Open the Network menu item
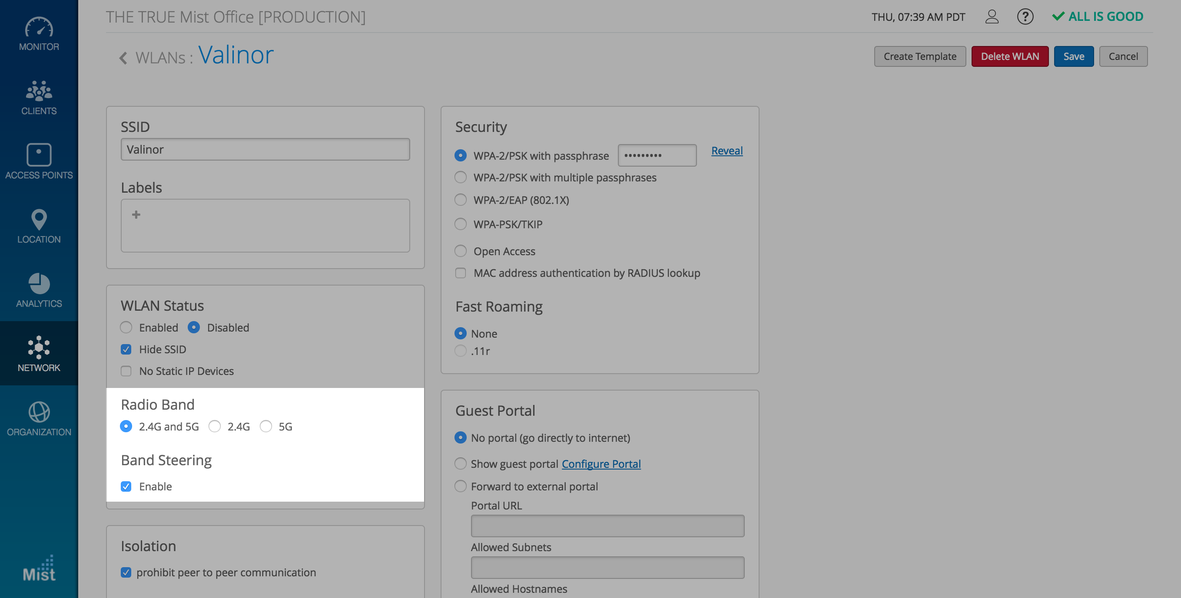This screenshot has height=598, width=1181. (x=39, y=353)
